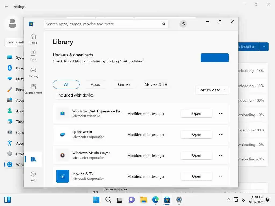The width and height of the screenshot is (275, 206).
Task: Click the Windows Web Experience Pack app icon
Action: pos(62,113)
